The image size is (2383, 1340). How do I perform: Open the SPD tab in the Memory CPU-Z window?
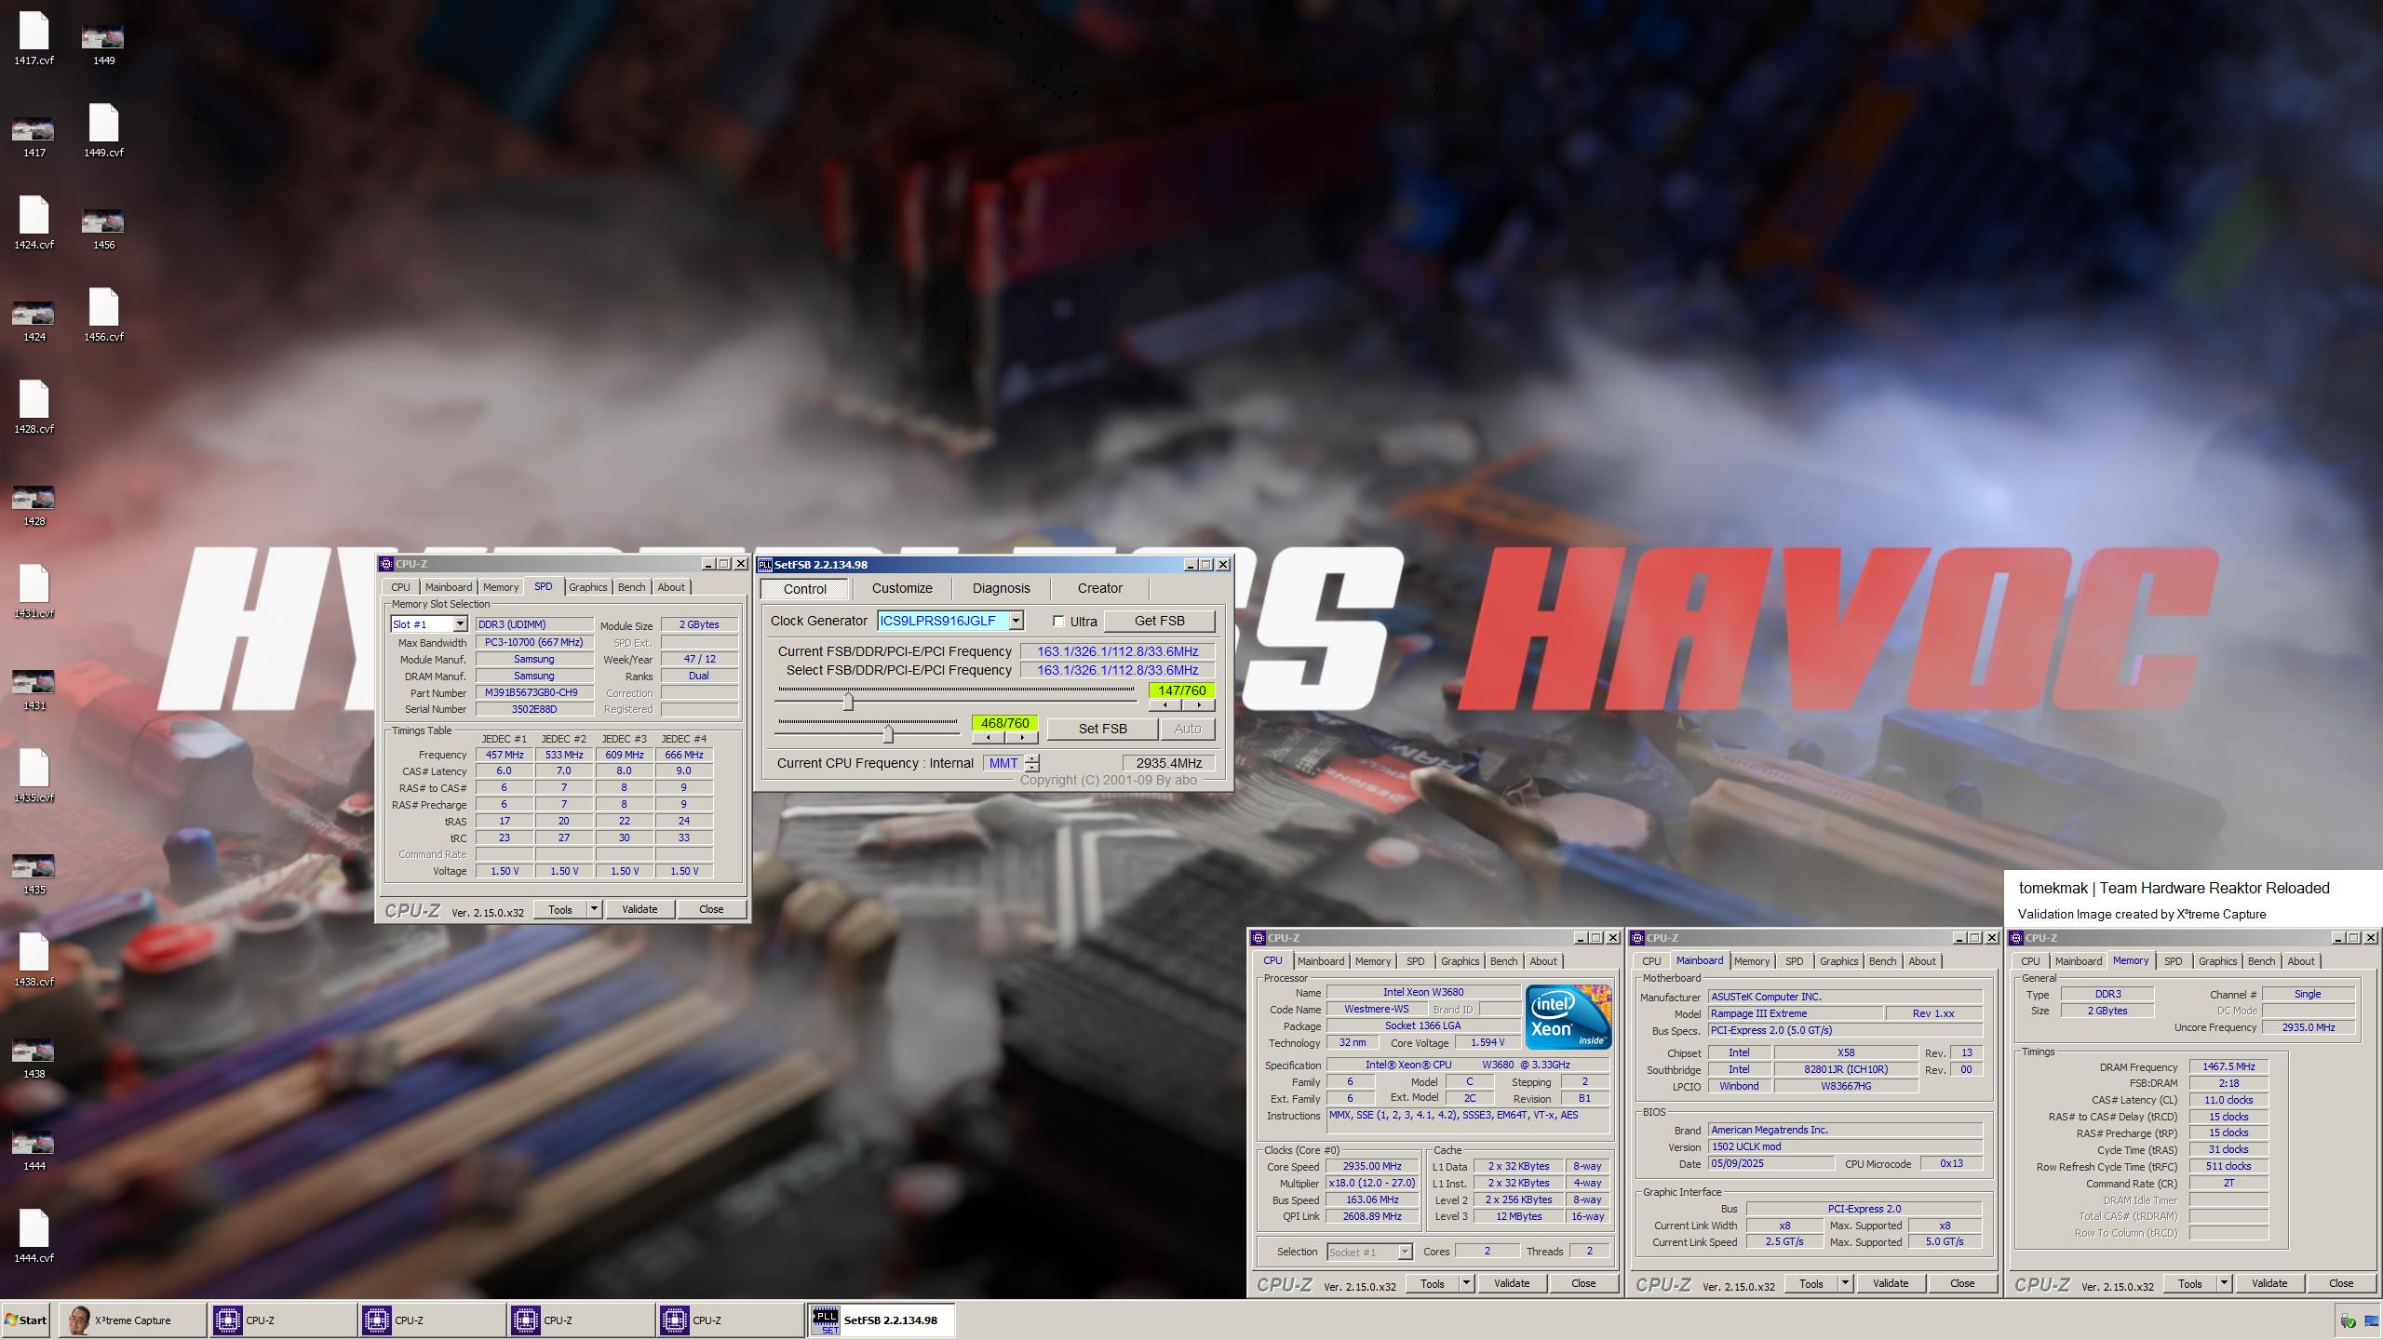point(2173,961)
